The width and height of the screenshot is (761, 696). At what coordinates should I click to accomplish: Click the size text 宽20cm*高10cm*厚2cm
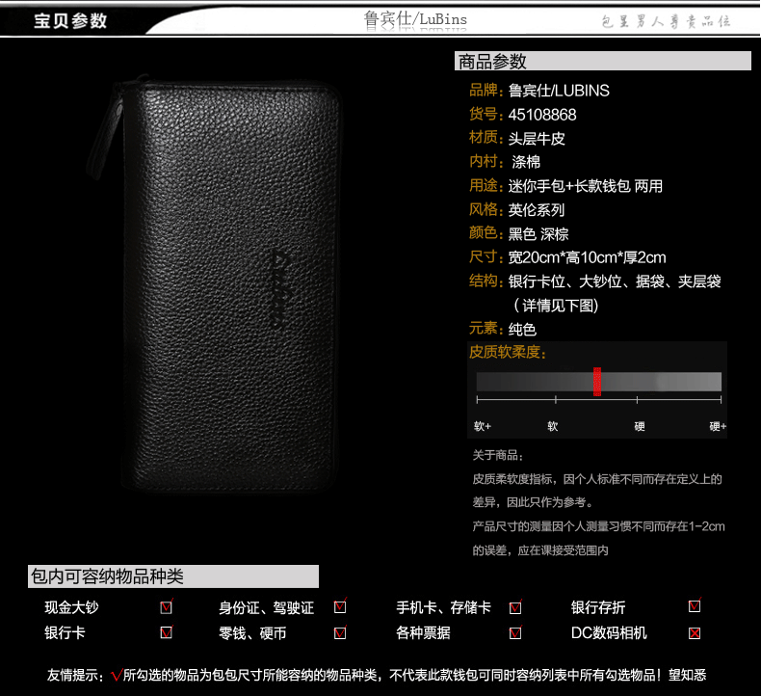click(588, 257)
